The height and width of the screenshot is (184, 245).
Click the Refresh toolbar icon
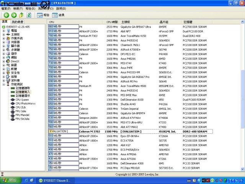tap(29, 15)
